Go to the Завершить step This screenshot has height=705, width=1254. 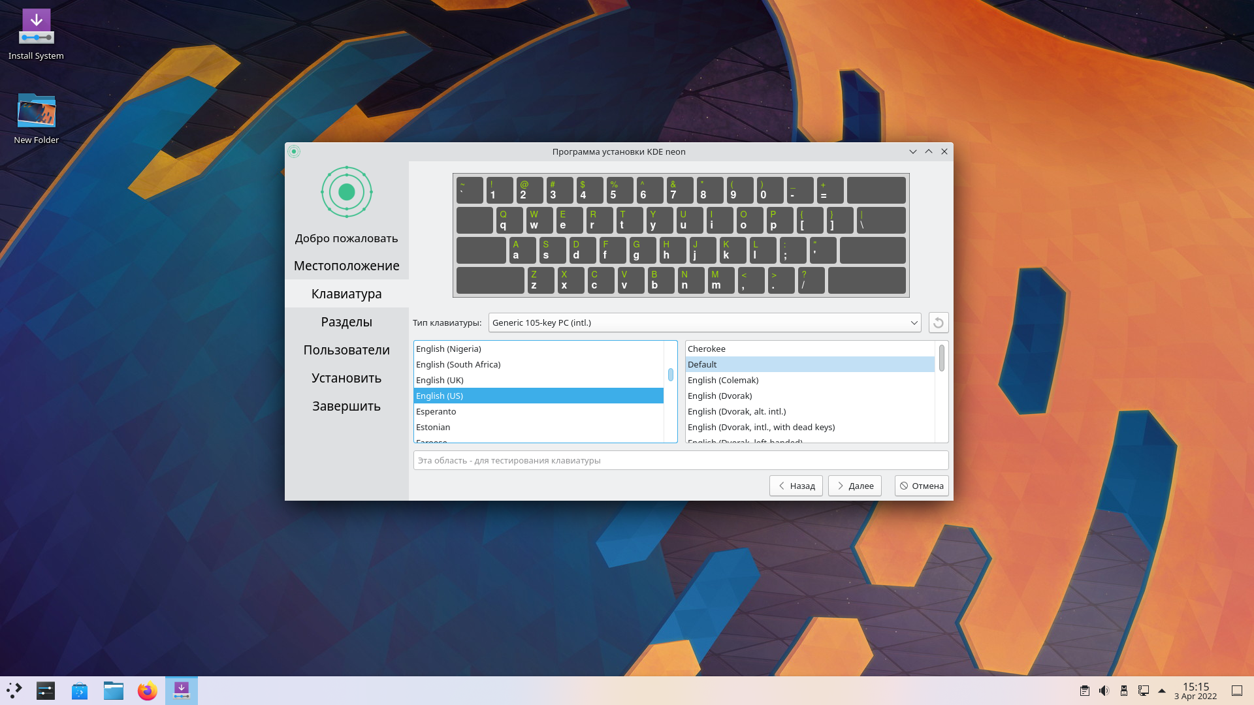(x=347, y=406)
